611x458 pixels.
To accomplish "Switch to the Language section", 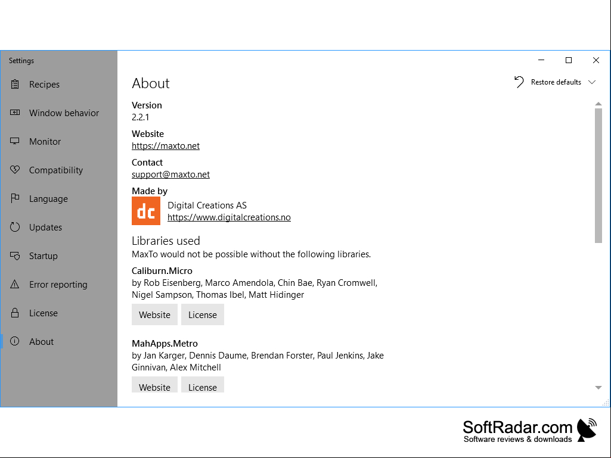I will click(x=59, y=198).
